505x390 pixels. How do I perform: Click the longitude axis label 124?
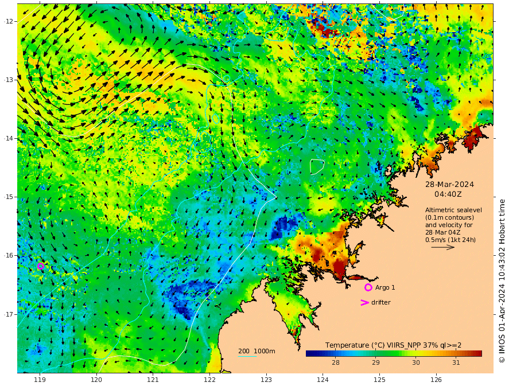pyautogui.click(x=323, y=380)
